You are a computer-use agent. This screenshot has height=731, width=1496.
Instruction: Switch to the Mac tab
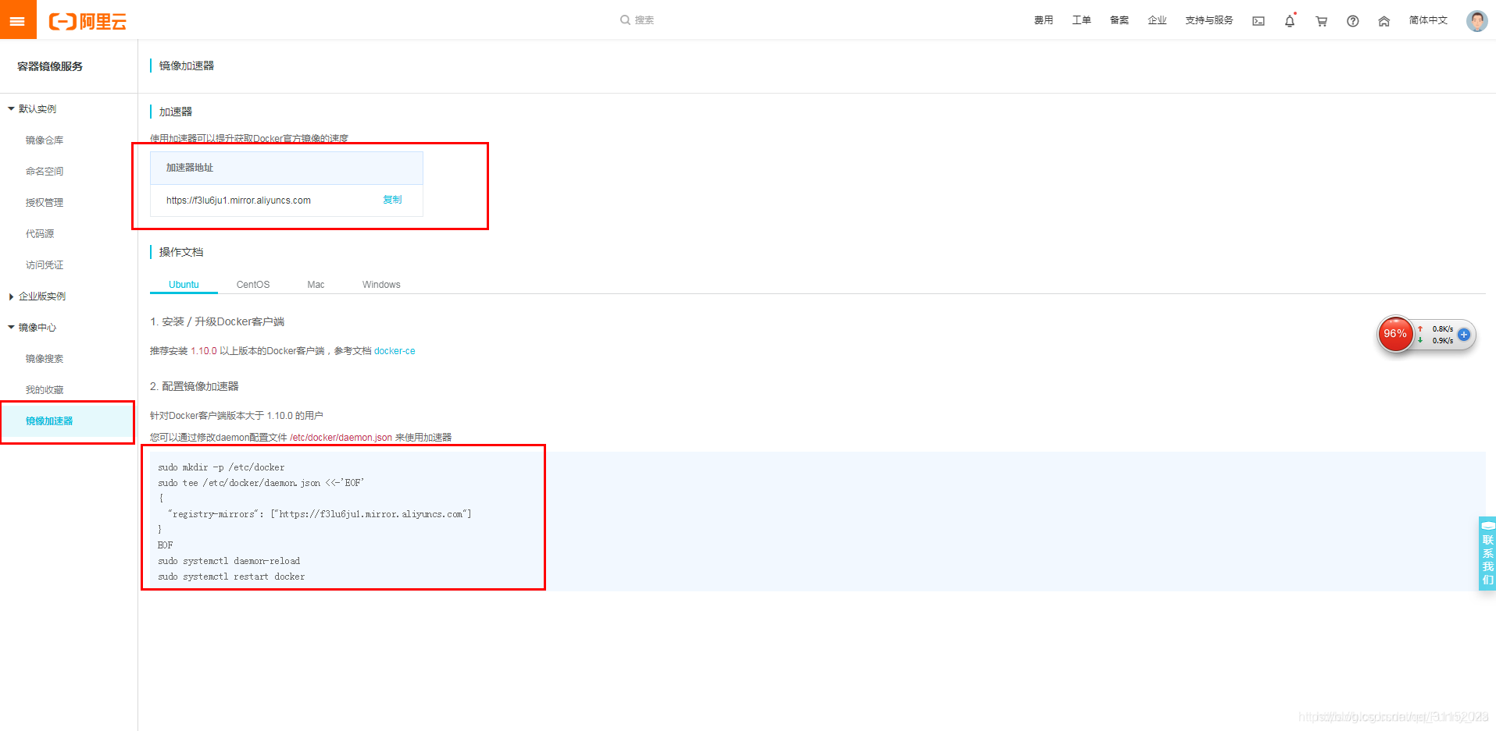(316, 285)
